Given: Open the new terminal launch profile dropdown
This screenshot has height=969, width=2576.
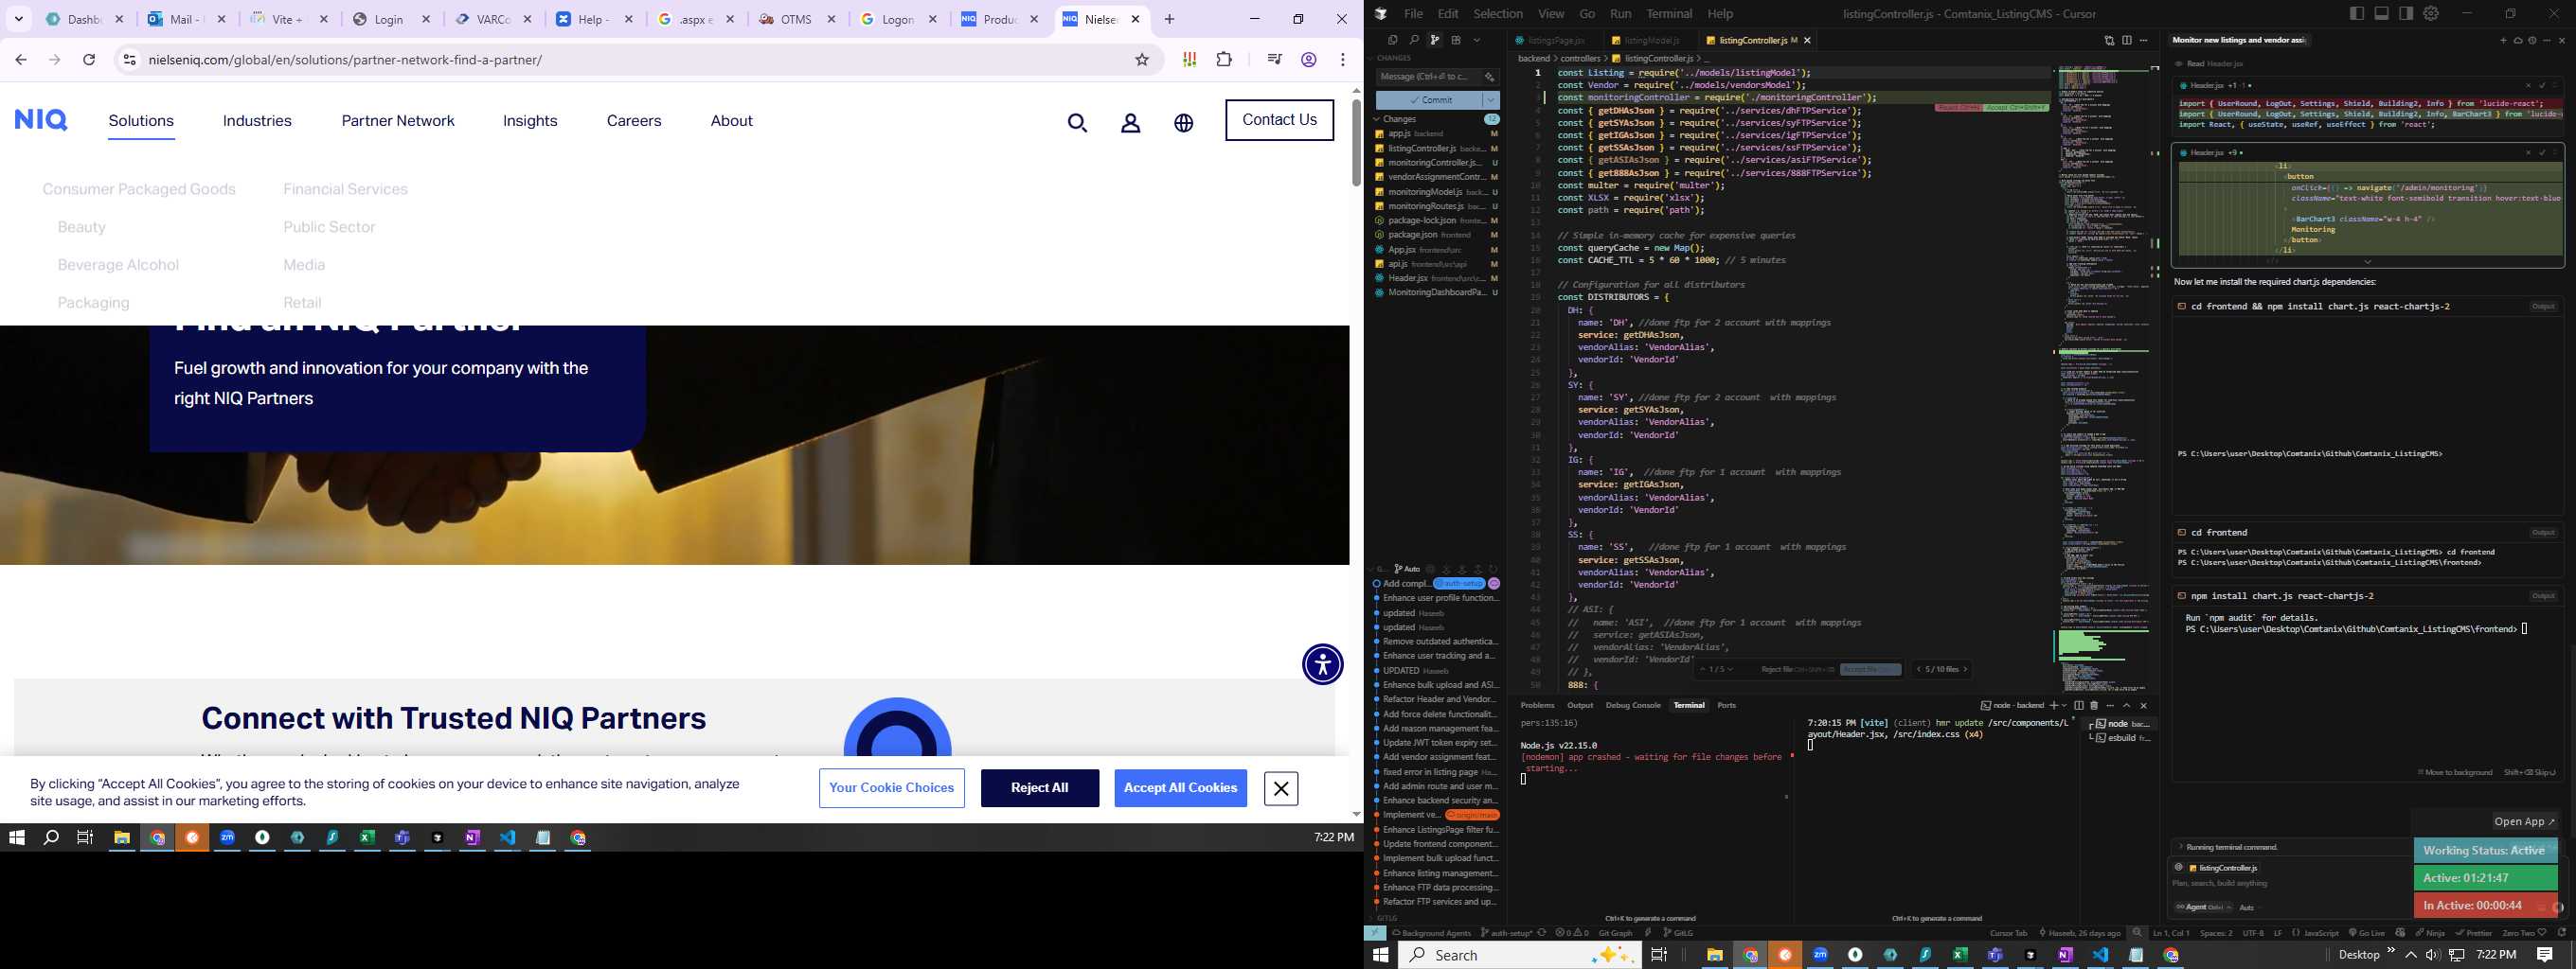Looking at the screenshot, I should (2065, 706).
